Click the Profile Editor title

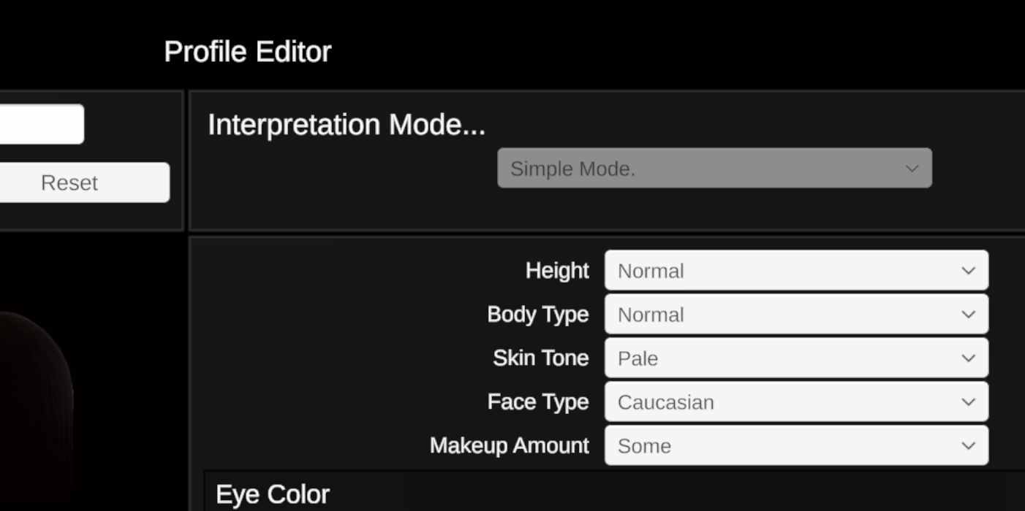tap(247, 52)
